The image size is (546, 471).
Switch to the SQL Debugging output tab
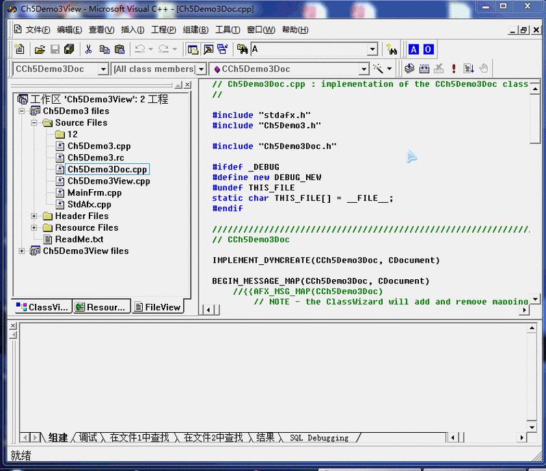319,438
